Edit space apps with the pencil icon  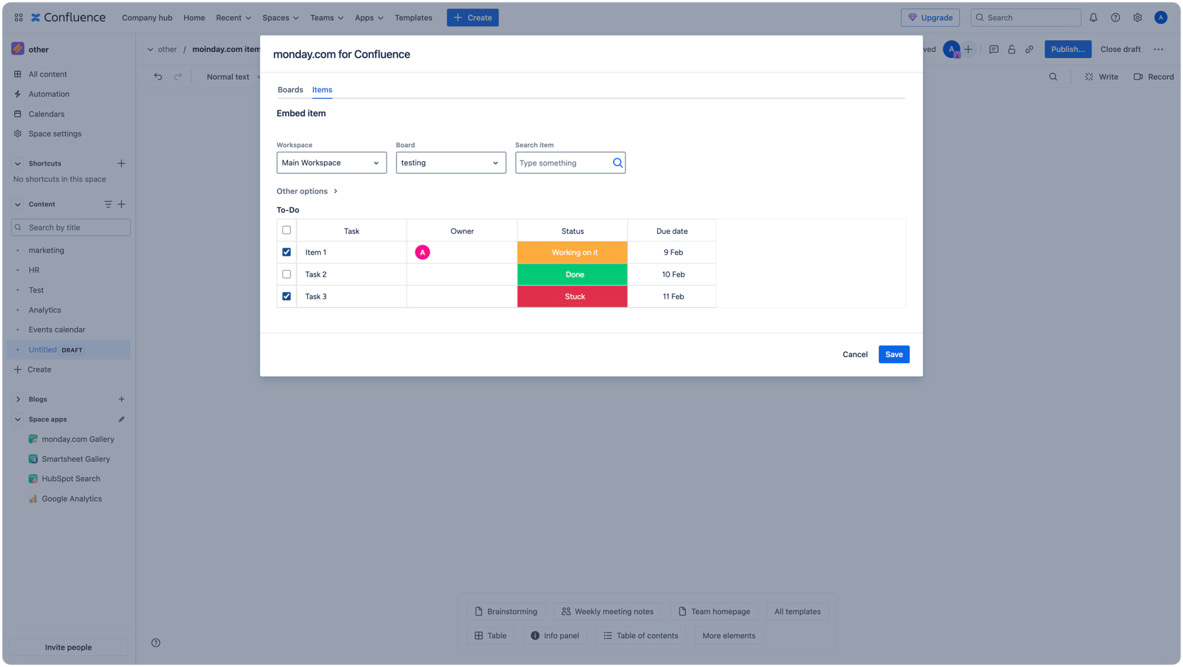coord(121,419)
